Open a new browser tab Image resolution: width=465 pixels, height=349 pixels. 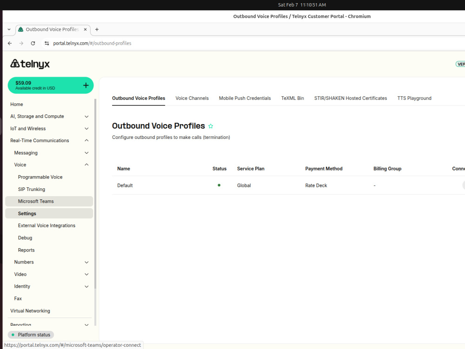[97, 29]
